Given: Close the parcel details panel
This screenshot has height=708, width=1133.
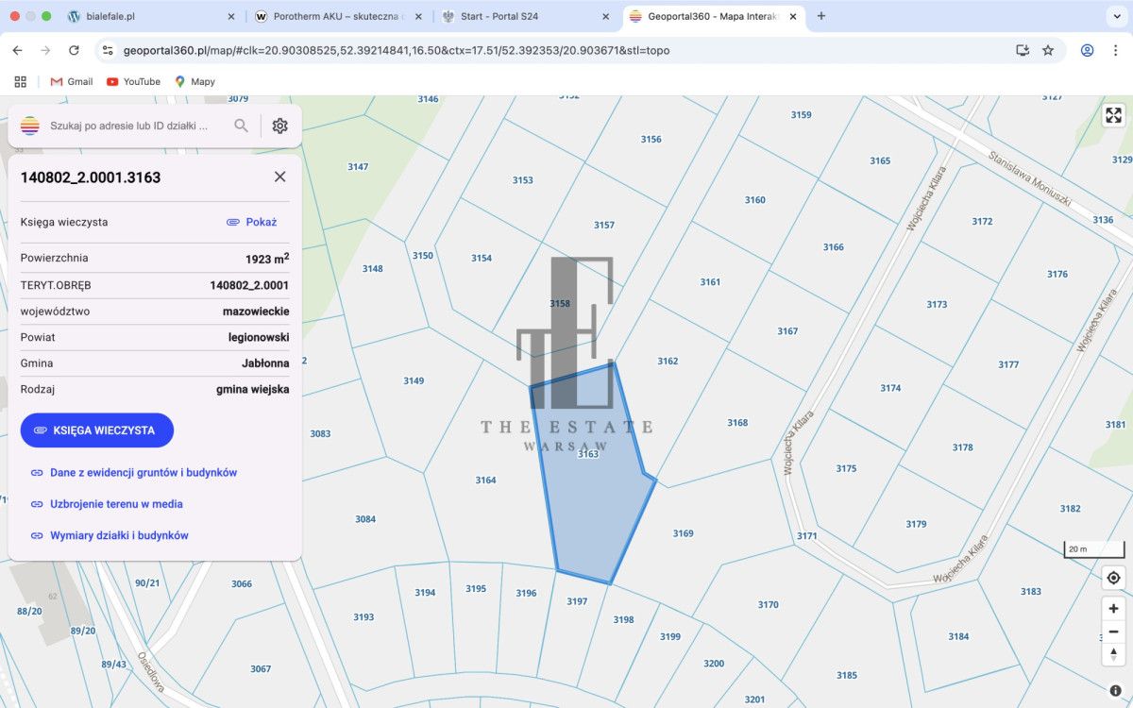Looking at the screenshot, I should point(279,177).
